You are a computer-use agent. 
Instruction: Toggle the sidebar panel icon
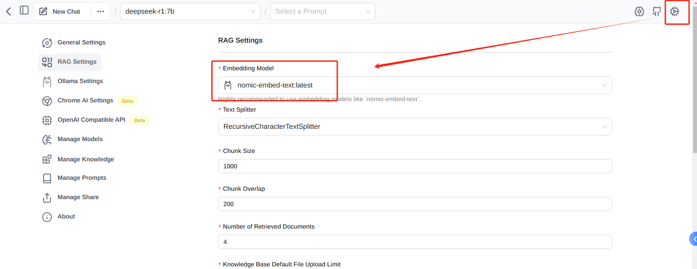24,10
